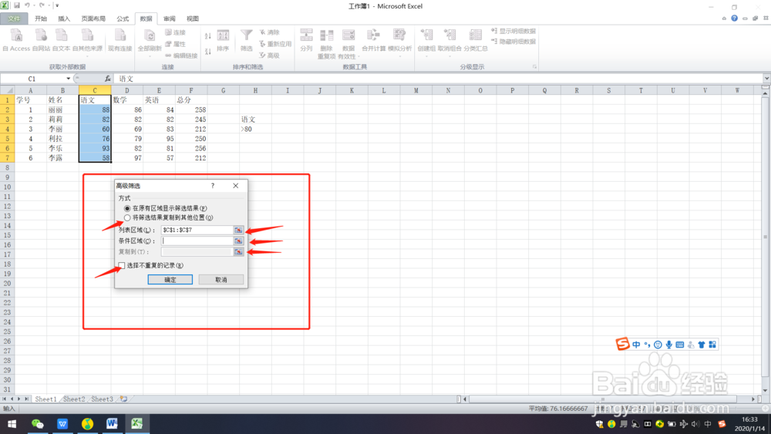Viewport: 771px width, 434px height.
Task: Expand the formula bar
Action: 766,79
